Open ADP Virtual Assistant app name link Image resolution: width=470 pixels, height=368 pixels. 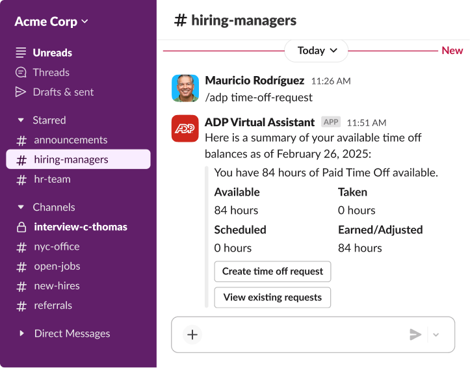[259, 122]
